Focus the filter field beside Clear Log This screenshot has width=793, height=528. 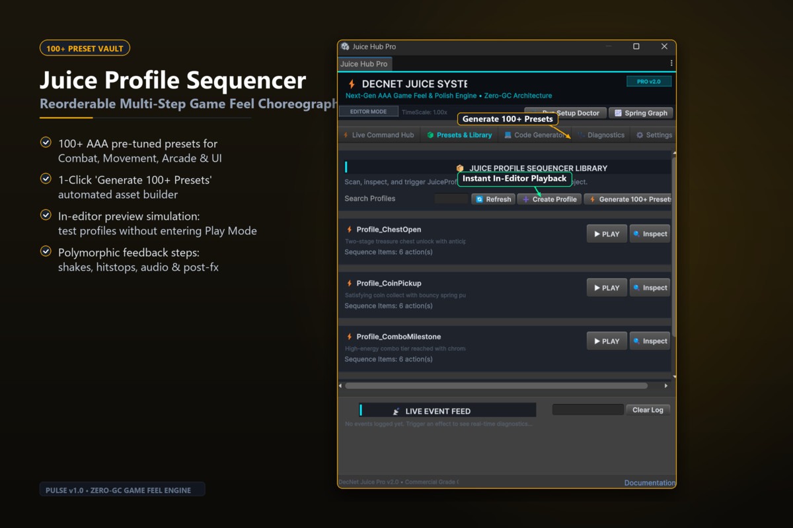[x=587, y=410]
